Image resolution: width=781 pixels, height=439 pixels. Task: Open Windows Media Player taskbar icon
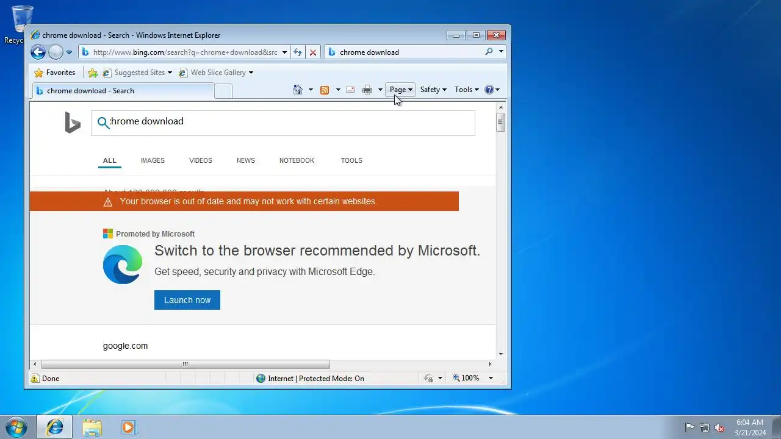pos(128,427)
